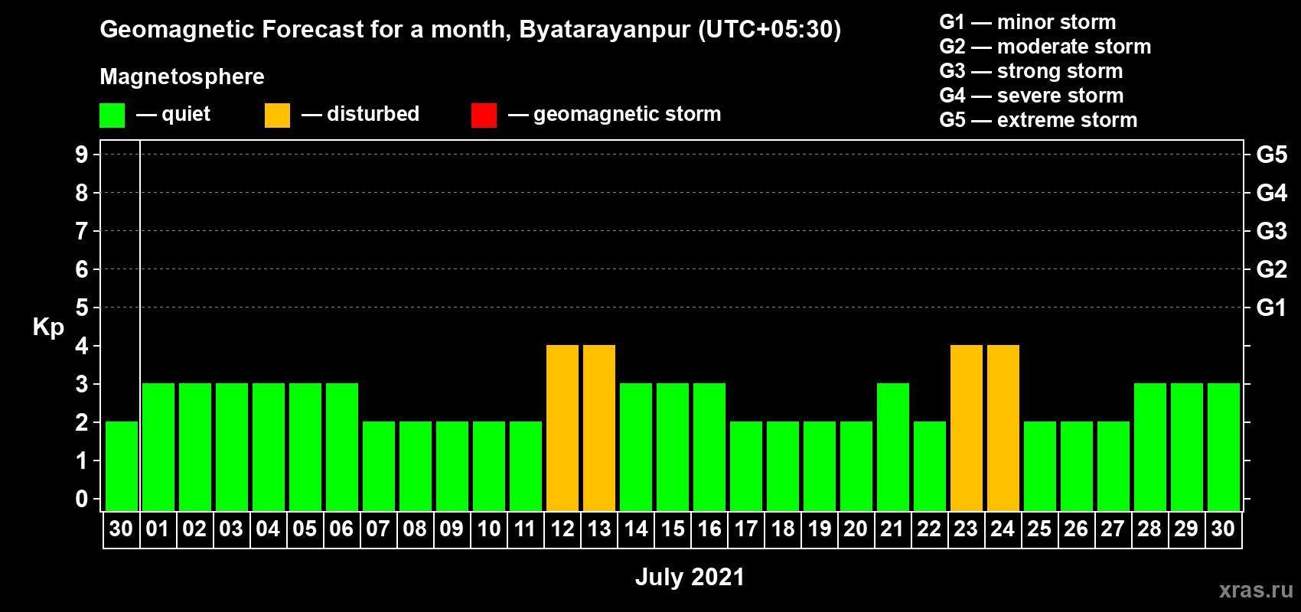The height and width of the screenshot is (612, 1301).
Task: Select the green bar above date 28
Action: pos(1150,447)
